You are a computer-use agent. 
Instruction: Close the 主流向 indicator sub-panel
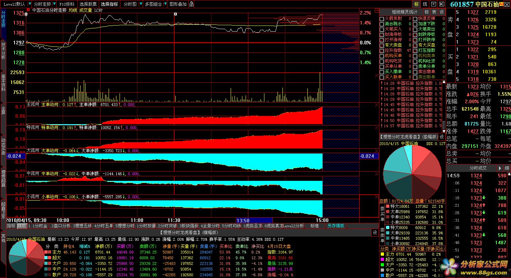377,105
